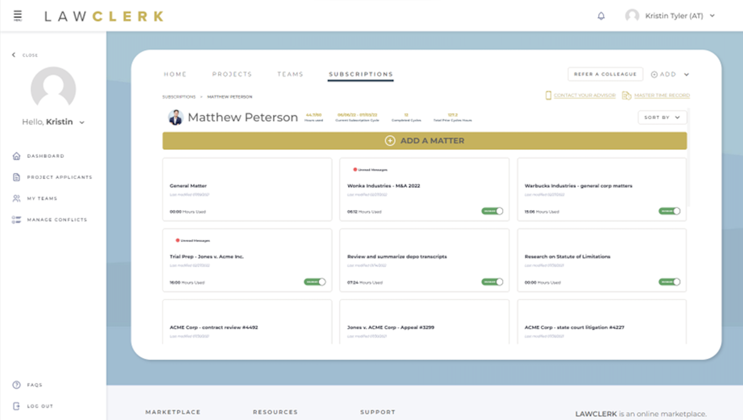Toggle the Statute of Limitations matter switch
This screenshot has height=420, width=743.
coord(670,282)
